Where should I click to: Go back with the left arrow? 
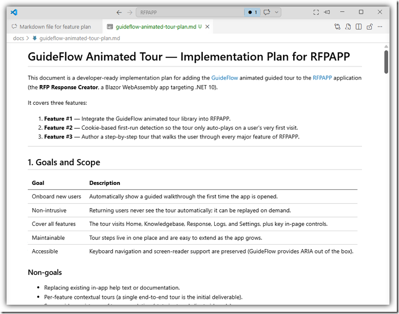119,13
